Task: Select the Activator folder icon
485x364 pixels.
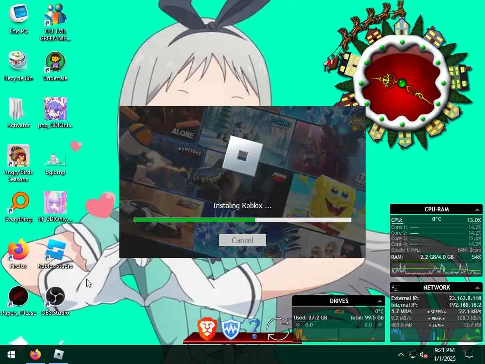Action: pyautogui.click(x=18, y=113)
